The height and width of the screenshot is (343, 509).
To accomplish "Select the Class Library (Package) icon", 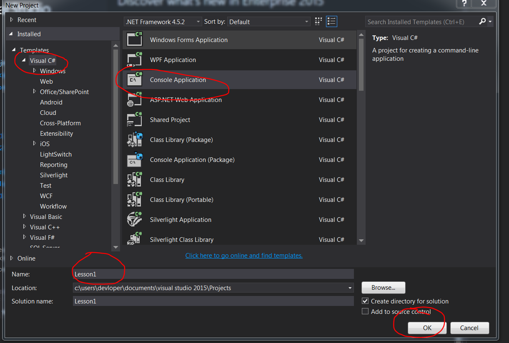I will tap(135, 139).
